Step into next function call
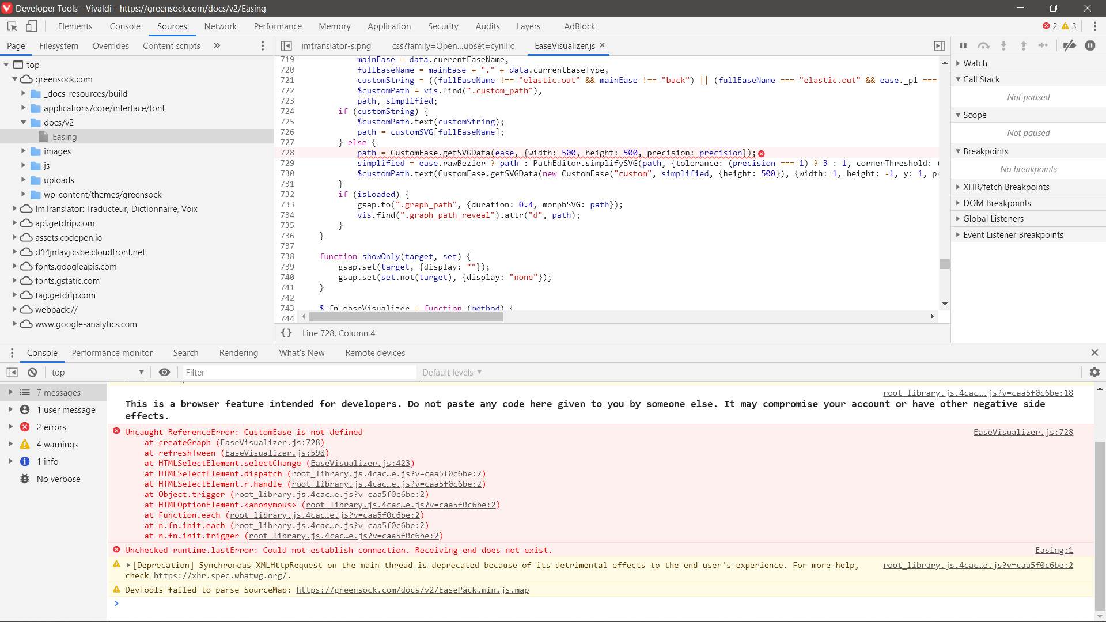Viewport: 1106px width, 622px height. coord(1003,45)
